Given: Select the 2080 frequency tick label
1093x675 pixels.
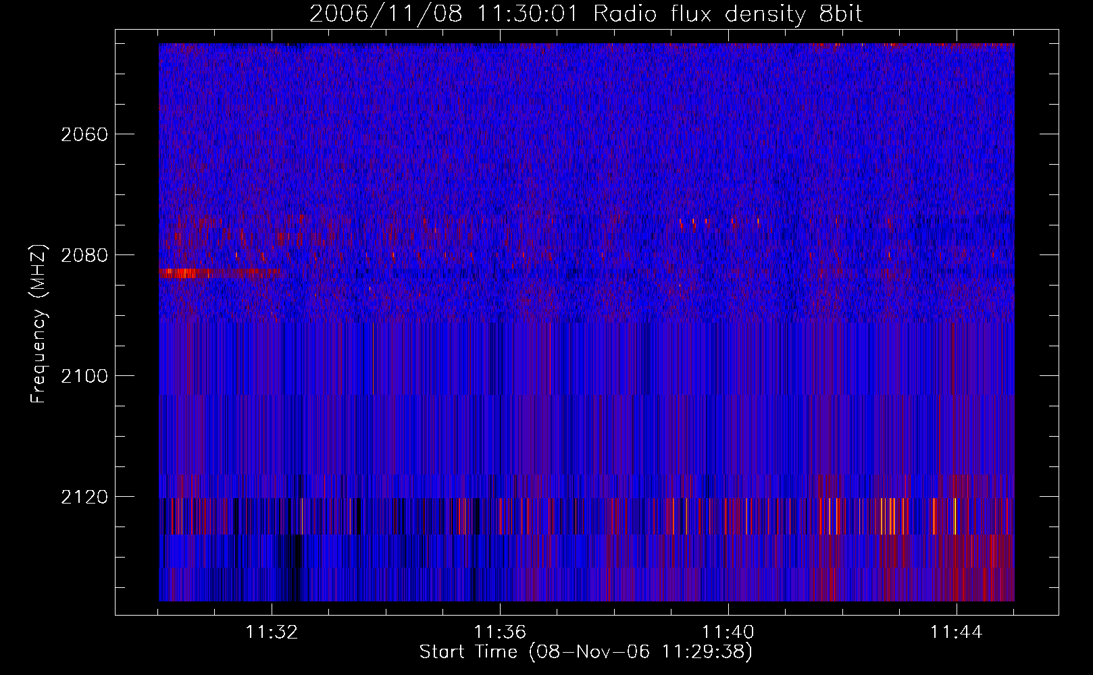Looking at the screenshot, I should pyautogui.click(x=84, y=255).
